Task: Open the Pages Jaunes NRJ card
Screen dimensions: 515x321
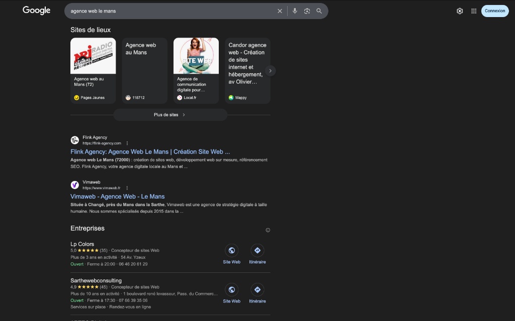Action: pos(93,70)
